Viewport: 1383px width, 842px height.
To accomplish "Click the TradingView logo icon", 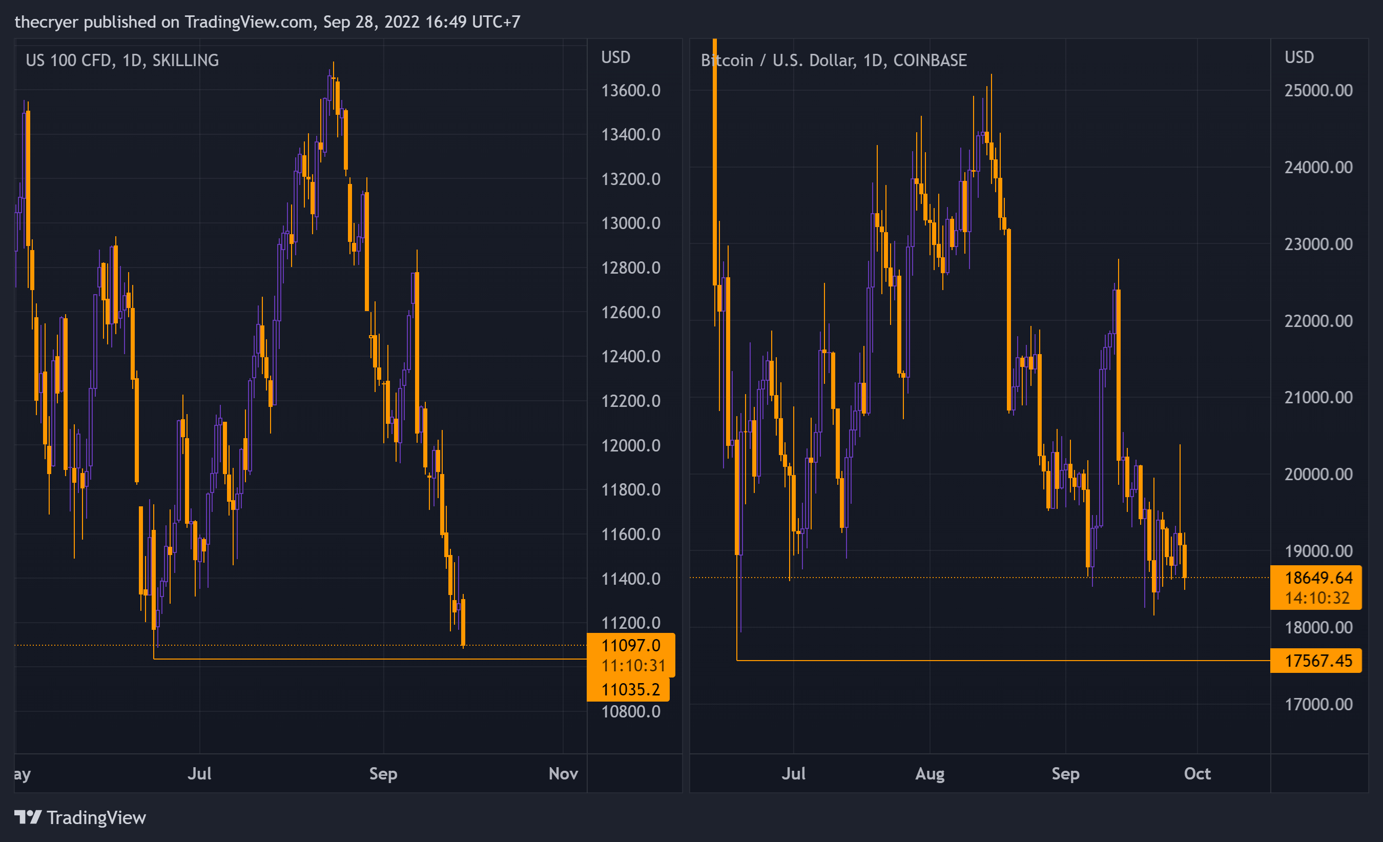I will 28,817.
